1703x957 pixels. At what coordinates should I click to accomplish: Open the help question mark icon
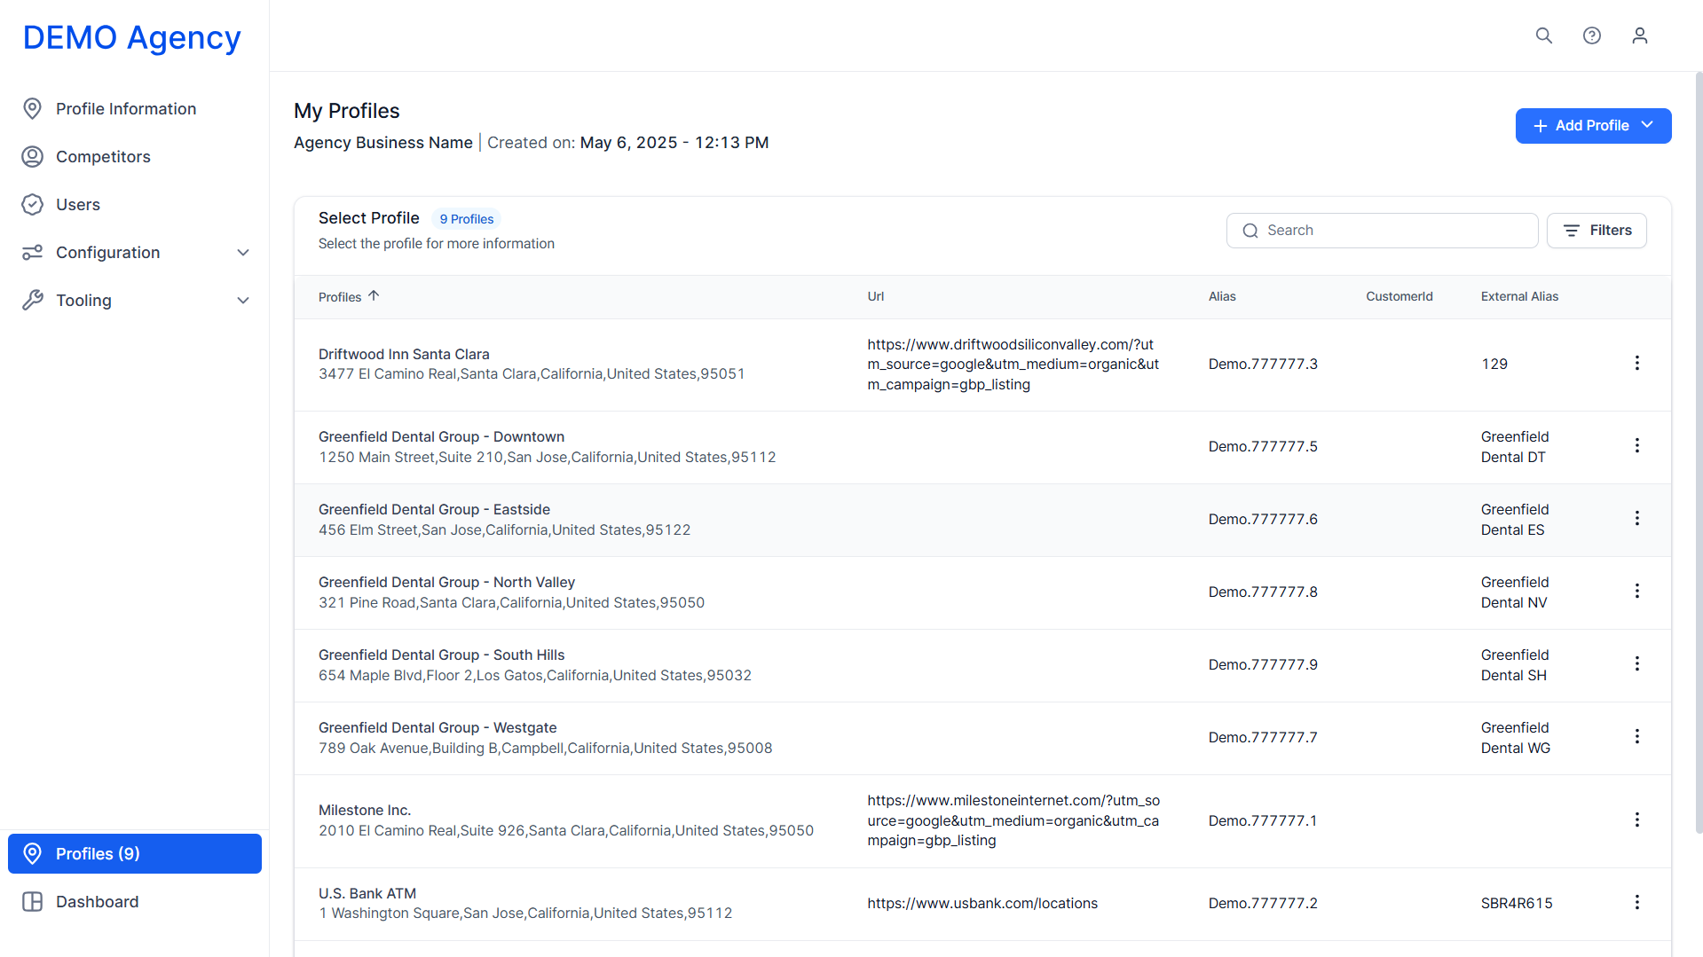coord(1592,35)
